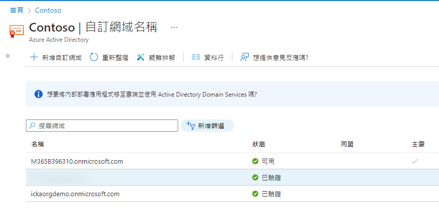Click the add filter funnel icon
Image resolution: width=439 pixels, height=212 pixels.
click(x=191, y=126)
